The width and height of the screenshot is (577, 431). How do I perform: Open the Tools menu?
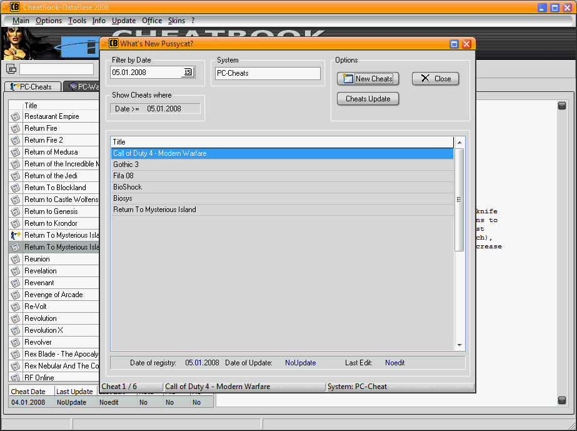[78, 21]
